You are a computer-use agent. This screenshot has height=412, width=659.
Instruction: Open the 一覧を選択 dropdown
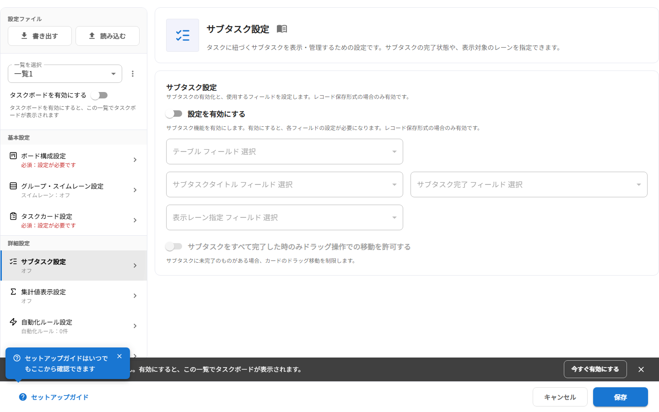[65, 74]
